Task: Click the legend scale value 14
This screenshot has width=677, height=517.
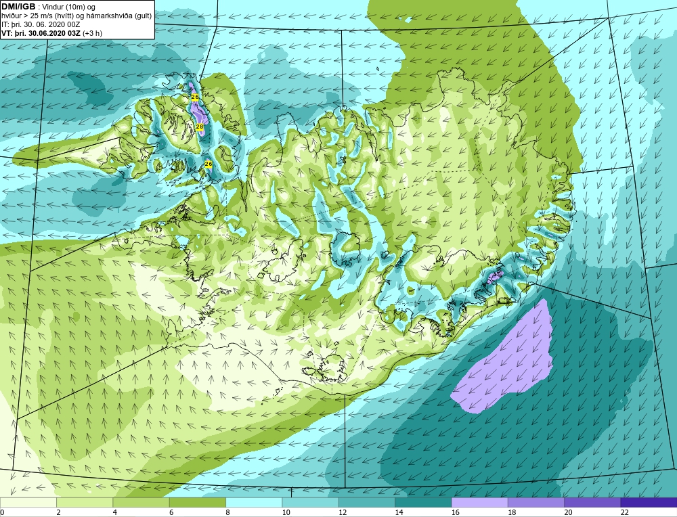Action: click(x=399, y=512)
